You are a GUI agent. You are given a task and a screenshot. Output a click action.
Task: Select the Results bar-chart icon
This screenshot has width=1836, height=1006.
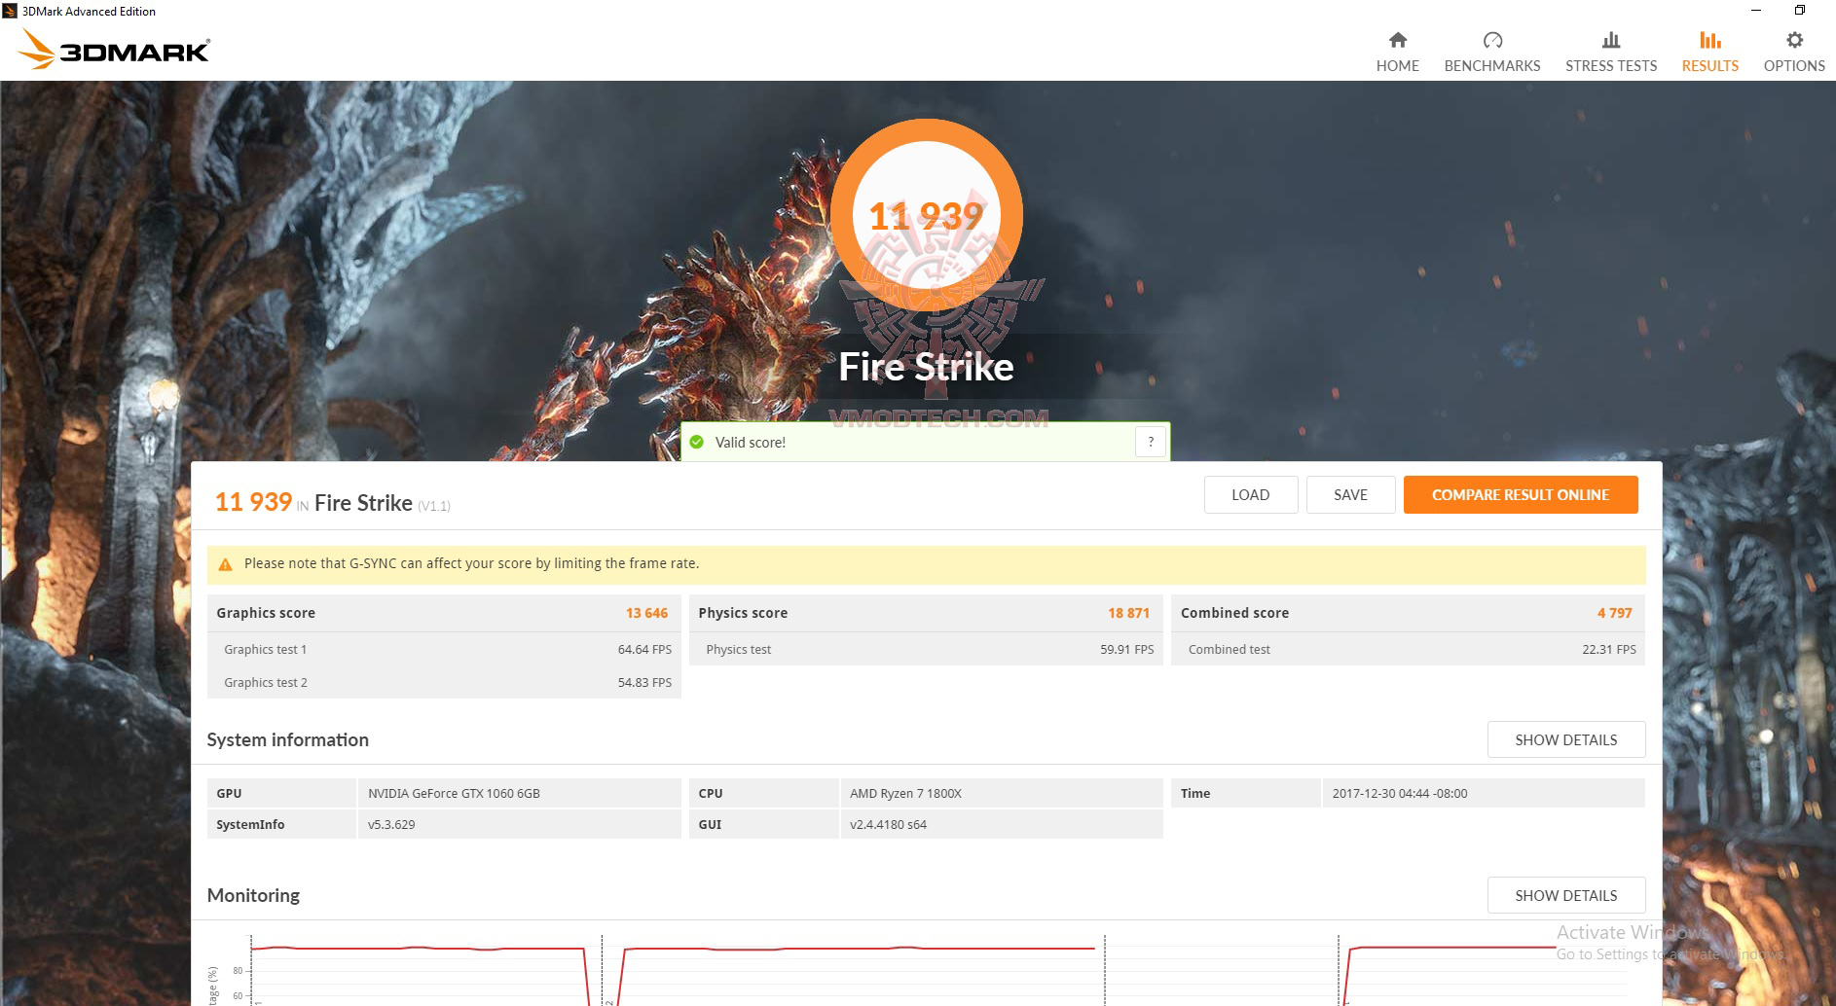pos(1708,40)
